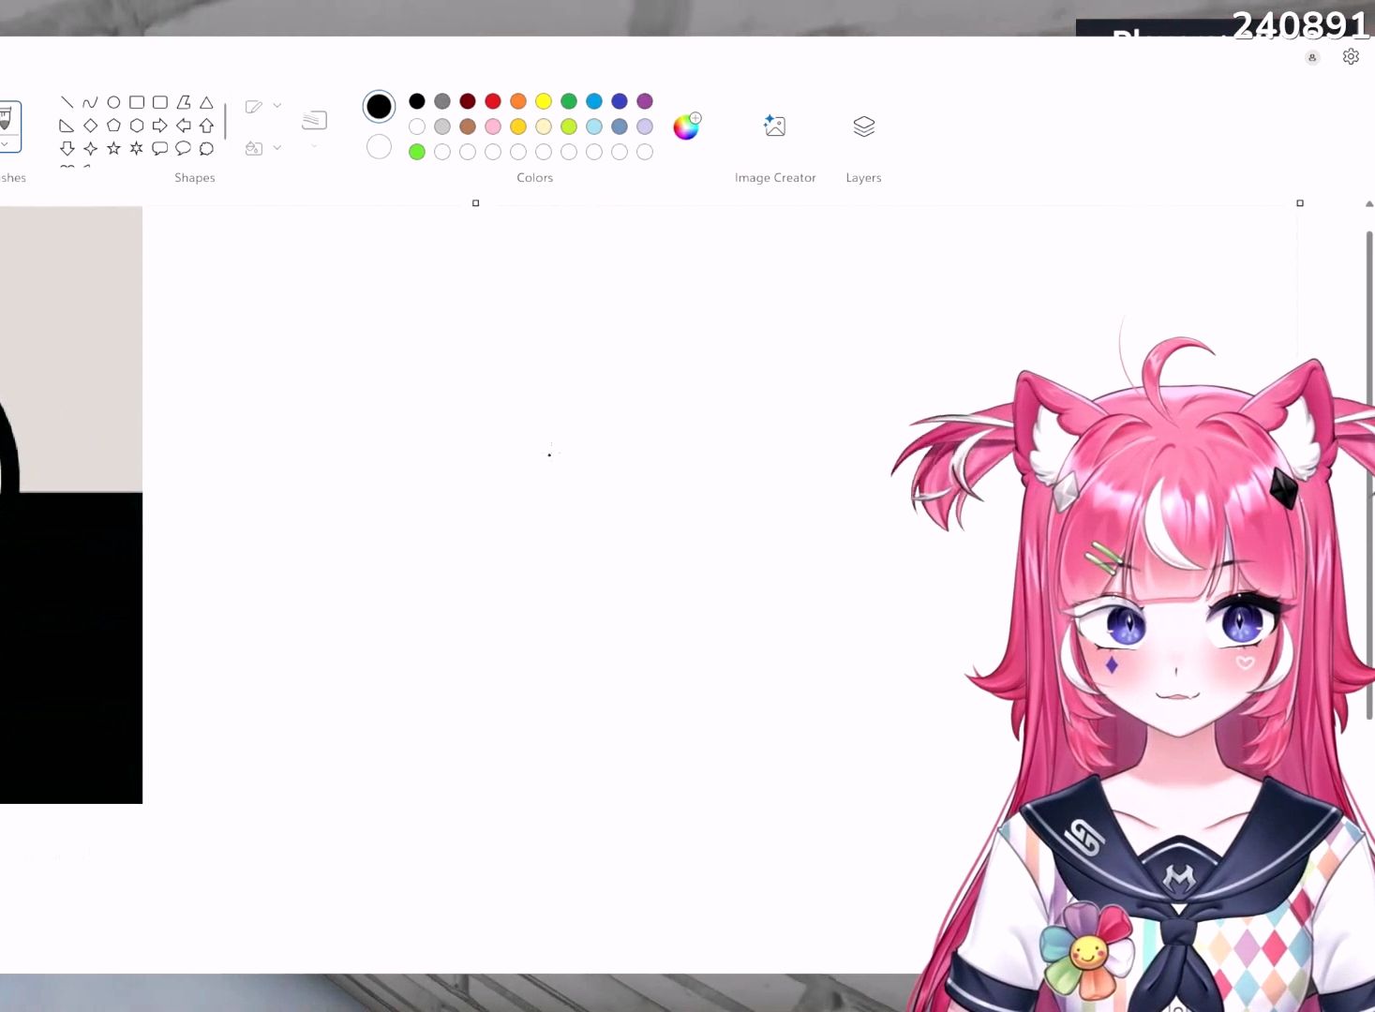Select the Cloud callout shape

(x=206, y=148)
